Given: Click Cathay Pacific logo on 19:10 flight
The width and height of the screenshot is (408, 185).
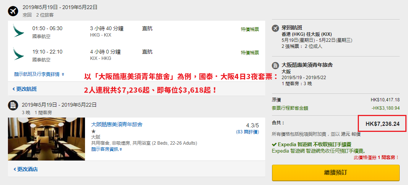Looking at the screenshot, I should pos(19,54).
